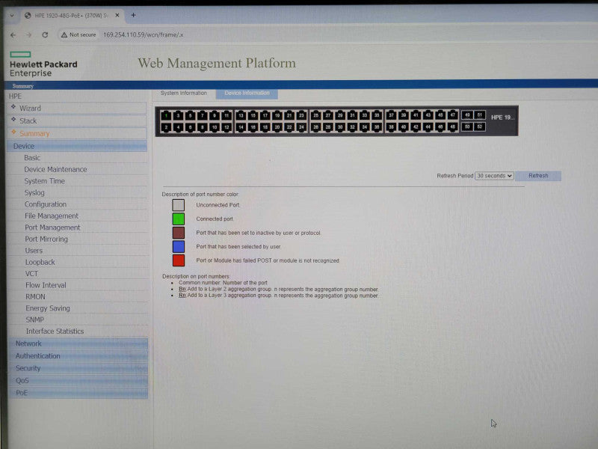Open a new browser tab
Viewport: 598px width, 449px height.
coord(133,15)
